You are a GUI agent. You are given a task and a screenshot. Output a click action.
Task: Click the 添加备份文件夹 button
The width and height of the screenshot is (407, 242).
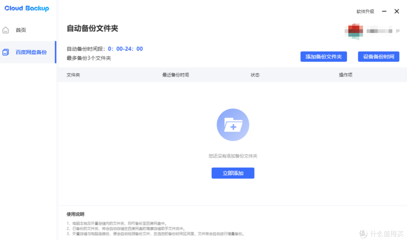pos(324,56)
